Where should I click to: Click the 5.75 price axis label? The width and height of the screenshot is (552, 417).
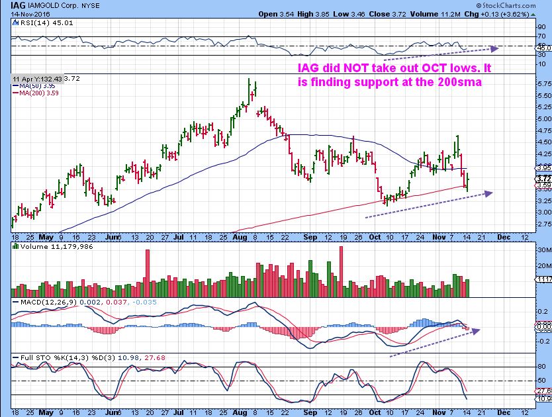[545, 84]
